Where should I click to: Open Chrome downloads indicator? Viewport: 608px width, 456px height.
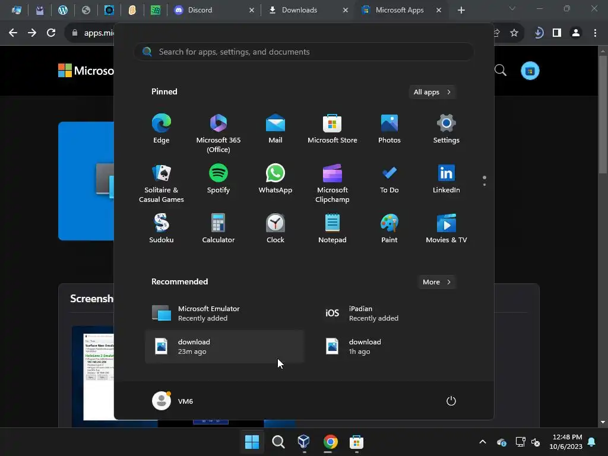(x=538, y=33)
